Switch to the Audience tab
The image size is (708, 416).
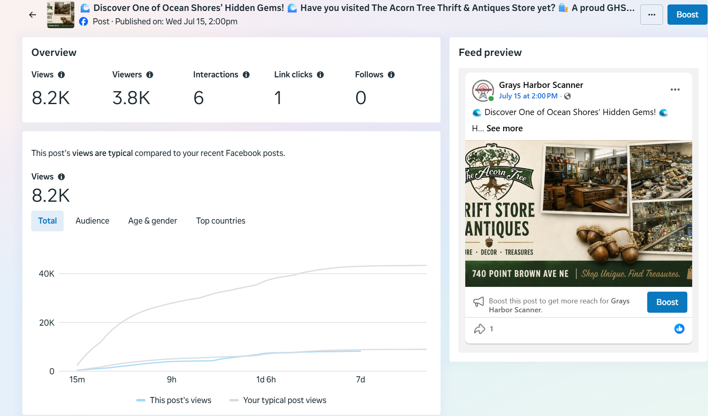(x=92, y=221)
